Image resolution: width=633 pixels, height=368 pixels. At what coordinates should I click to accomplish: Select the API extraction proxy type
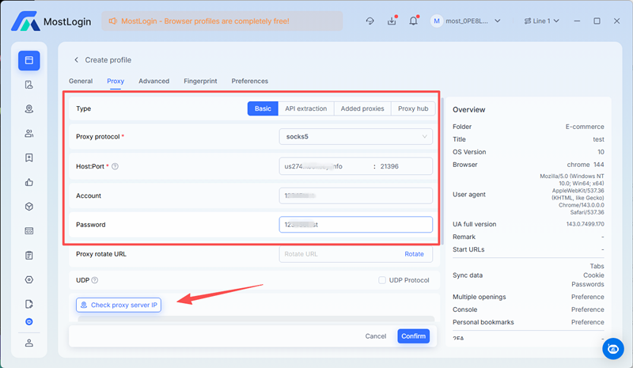coord(305,108)
